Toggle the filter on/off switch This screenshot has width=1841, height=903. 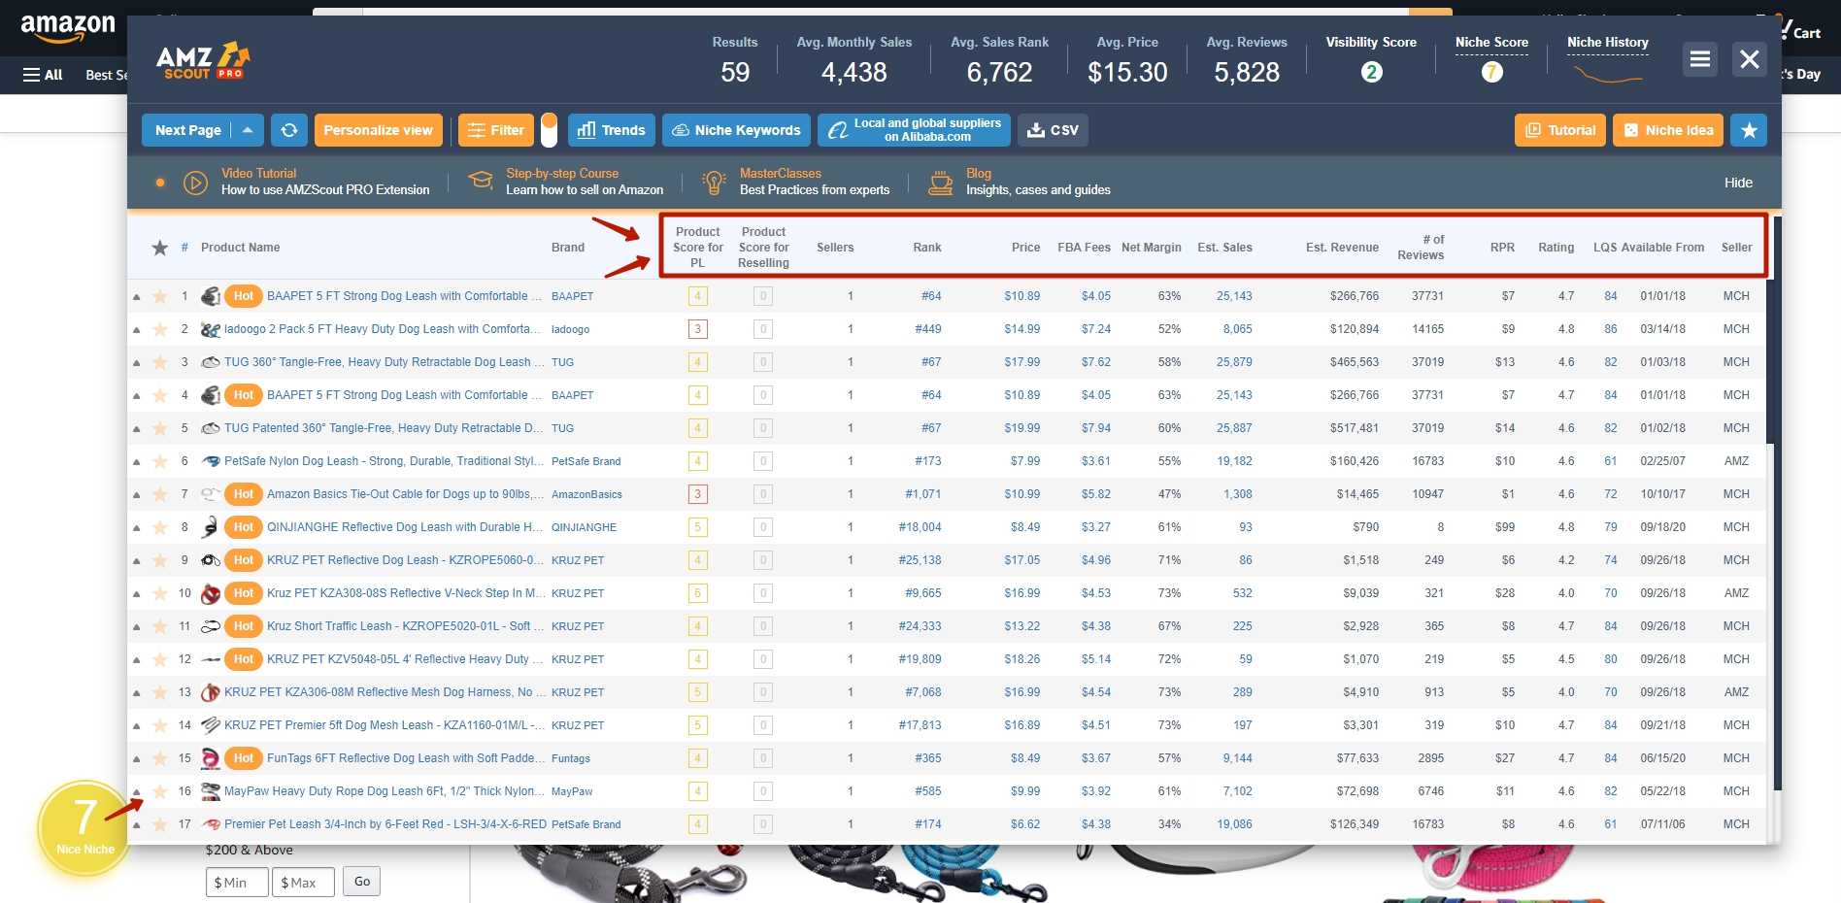pos(549,130)
